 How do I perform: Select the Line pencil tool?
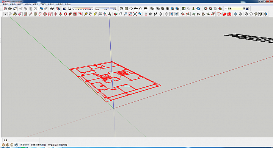coord(30,14)
